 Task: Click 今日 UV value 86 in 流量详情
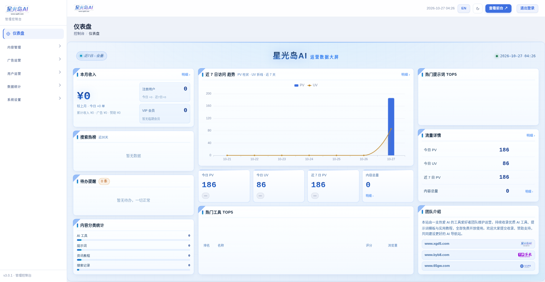[x=506, y=163]
